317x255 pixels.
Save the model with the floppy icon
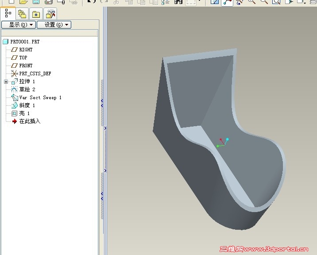[x=36, y=2]
